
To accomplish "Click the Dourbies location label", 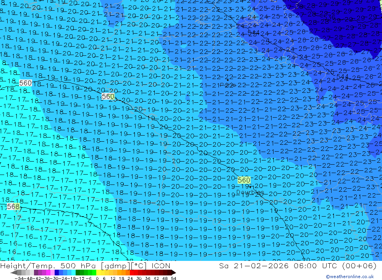I will point(250,193).
